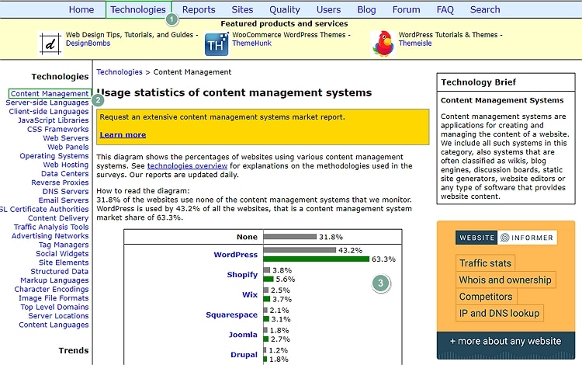582x365 pixels.
Task: Open the Reports menu item
Action: coord(199,9)
